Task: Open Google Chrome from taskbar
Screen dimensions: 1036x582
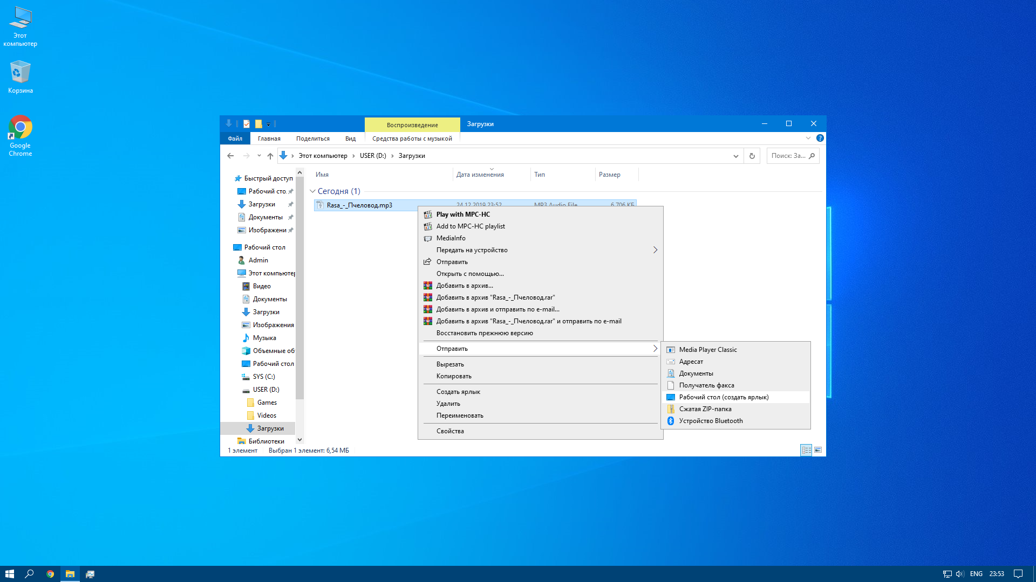Action: (50, 573)
